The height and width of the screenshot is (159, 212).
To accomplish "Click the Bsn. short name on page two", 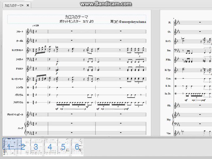I will tap(169, 50).
